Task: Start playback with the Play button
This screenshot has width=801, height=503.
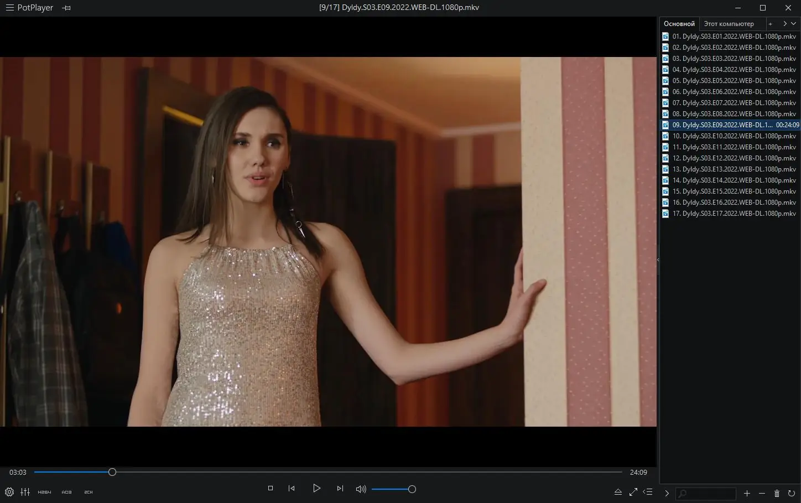Action: 316,488
